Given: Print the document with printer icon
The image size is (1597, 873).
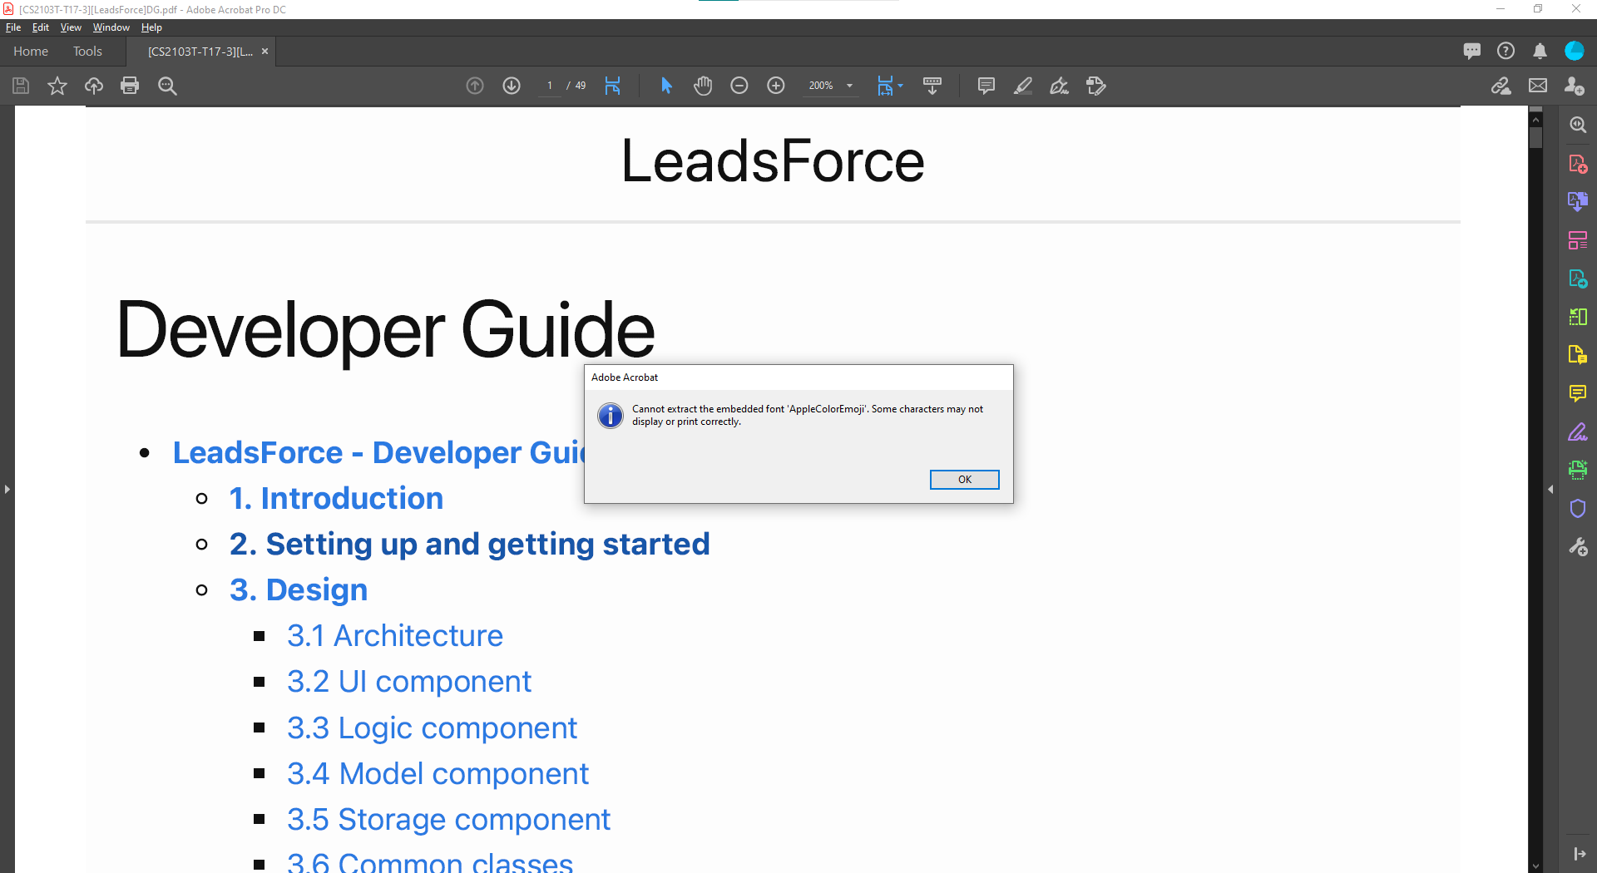Looking at the screenshot, I should 130,86.
